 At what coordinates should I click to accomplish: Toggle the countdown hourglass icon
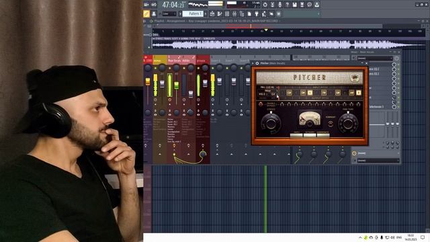[272, 5]
